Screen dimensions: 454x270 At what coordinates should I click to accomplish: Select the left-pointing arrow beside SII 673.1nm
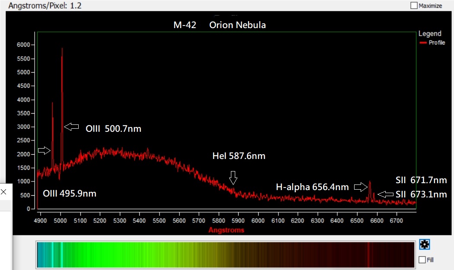pyautogui.click(x=386, y=194)
